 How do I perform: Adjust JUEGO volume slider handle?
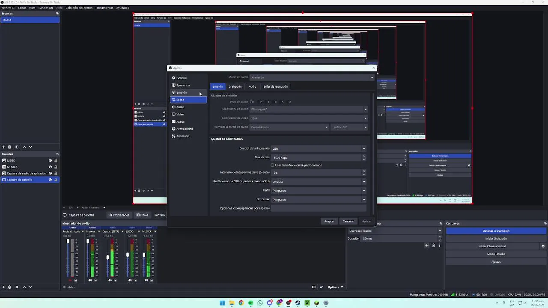click(127, 255)
